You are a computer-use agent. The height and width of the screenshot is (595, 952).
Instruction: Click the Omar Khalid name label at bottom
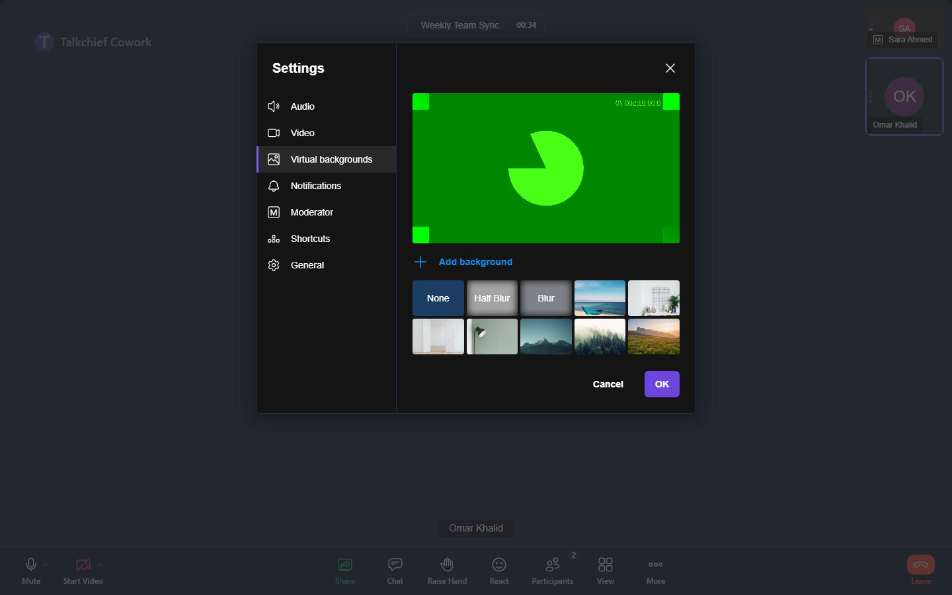[476, 528]
